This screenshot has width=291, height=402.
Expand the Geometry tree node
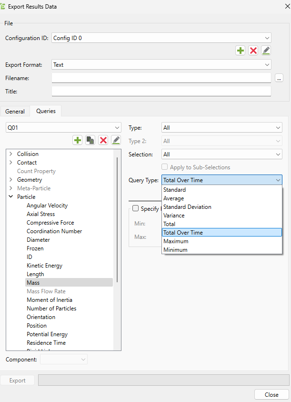coord(11,180)
